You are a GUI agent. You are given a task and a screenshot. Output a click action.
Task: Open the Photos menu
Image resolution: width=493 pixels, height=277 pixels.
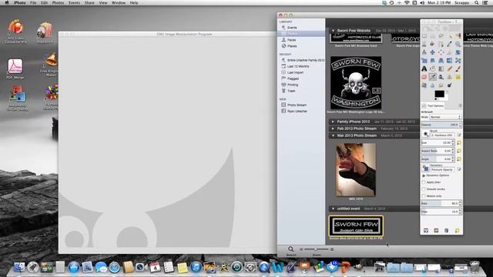(x=58, y=2)
